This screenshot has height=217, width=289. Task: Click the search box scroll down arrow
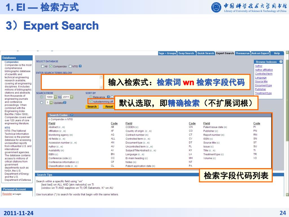pyautogui.click(x=101, y=87)
